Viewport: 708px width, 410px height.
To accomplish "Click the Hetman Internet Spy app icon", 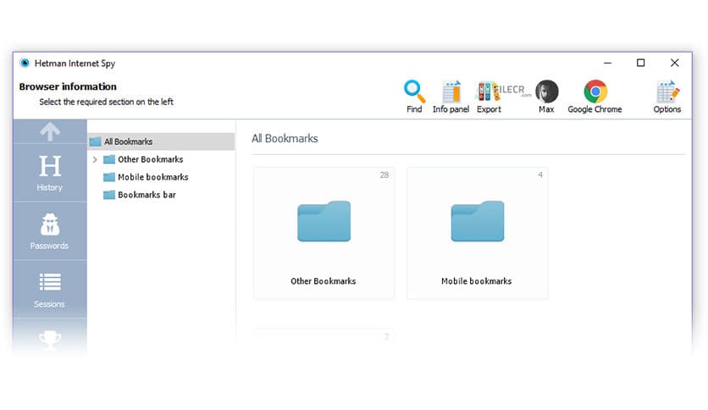I will pos(25,64).
